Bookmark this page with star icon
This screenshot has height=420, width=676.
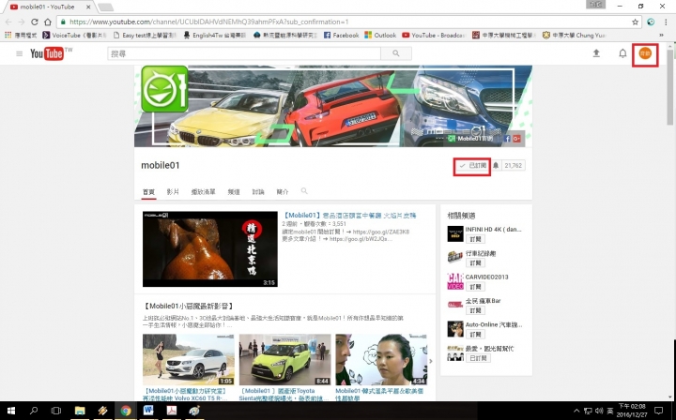tap(635, 22)
